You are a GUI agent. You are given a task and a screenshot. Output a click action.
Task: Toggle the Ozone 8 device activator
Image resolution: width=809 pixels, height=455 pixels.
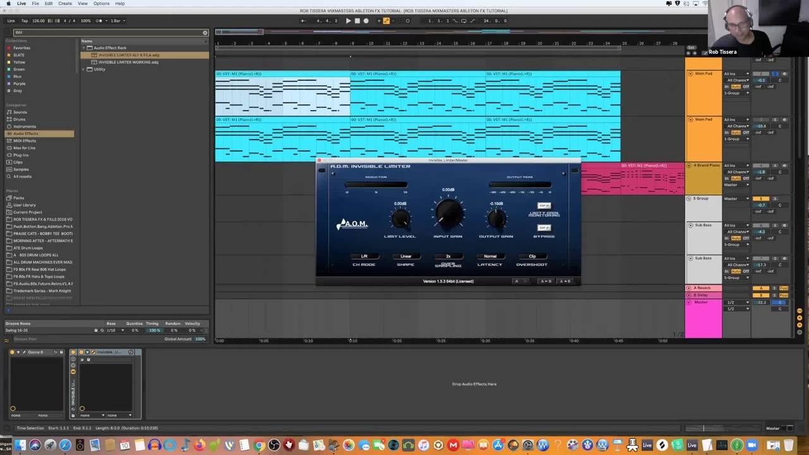click(x=12, y=352)
